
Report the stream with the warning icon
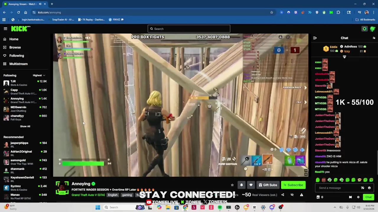(x=302, y=195)
